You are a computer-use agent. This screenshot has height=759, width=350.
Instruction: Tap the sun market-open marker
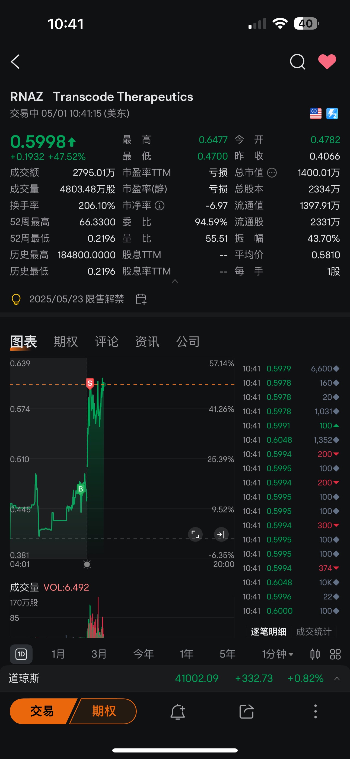coord(87,564)
